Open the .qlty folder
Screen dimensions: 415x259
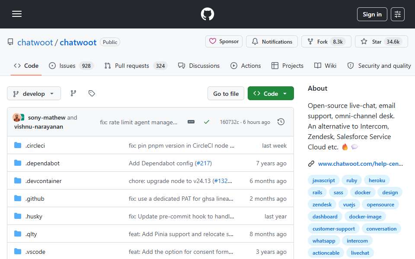pyautogui.click(x=31, y=234)
